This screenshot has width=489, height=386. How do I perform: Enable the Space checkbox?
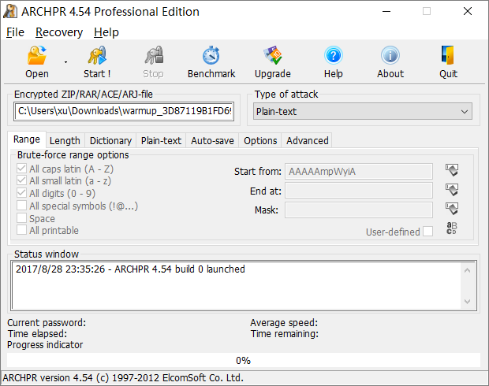coord(22,219)
